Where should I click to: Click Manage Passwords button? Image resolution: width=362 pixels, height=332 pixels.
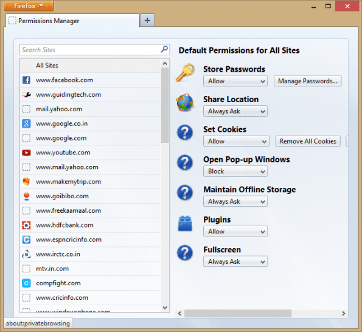coord(307,81)
